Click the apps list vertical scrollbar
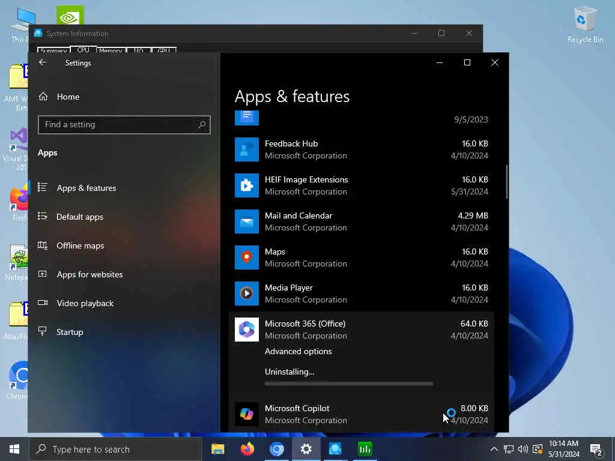This screenshot has width=615, height=461. (507, 182)
